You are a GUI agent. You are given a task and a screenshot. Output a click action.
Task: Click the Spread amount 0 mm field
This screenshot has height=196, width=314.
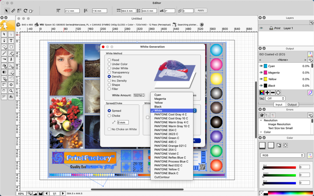123,123
